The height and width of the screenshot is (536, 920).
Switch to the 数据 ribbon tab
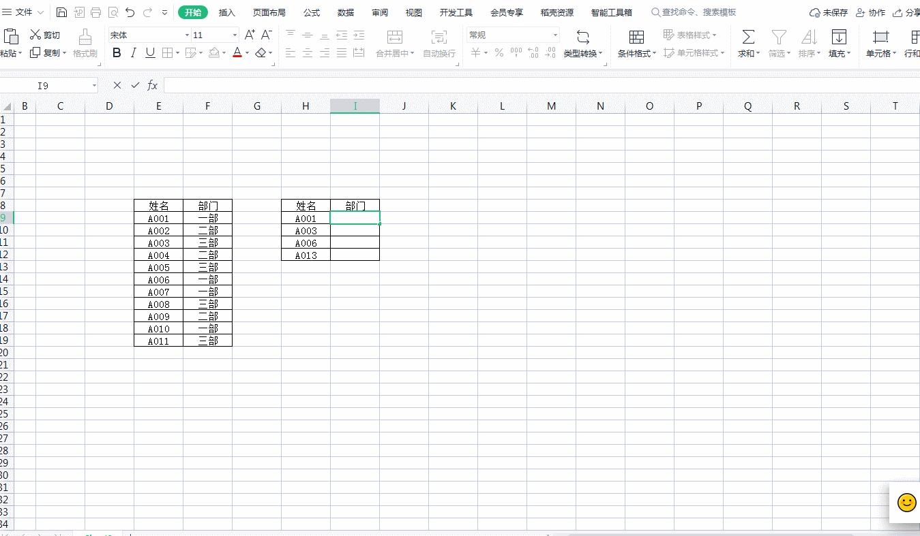(345, 12)
